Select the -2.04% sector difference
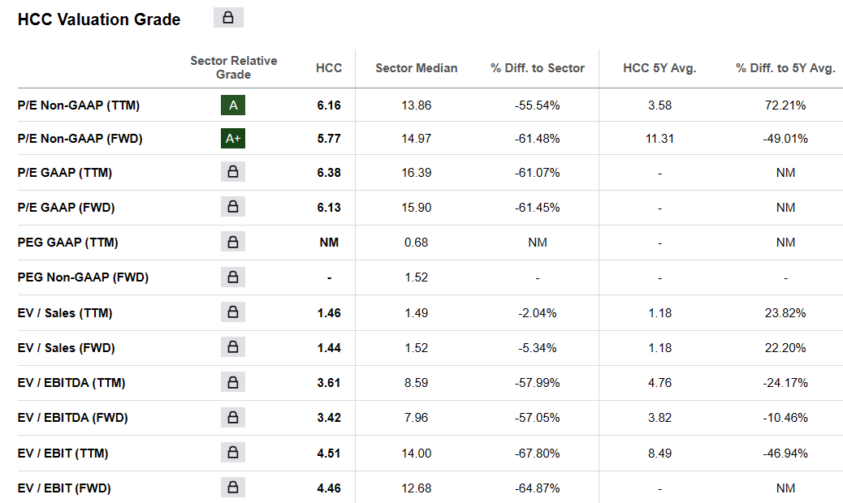The width and height of the screenshot is (843, 503). [538, 313]
